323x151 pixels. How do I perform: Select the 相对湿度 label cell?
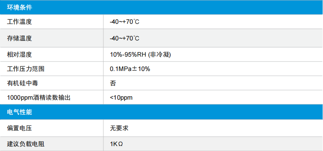[51, 55]
